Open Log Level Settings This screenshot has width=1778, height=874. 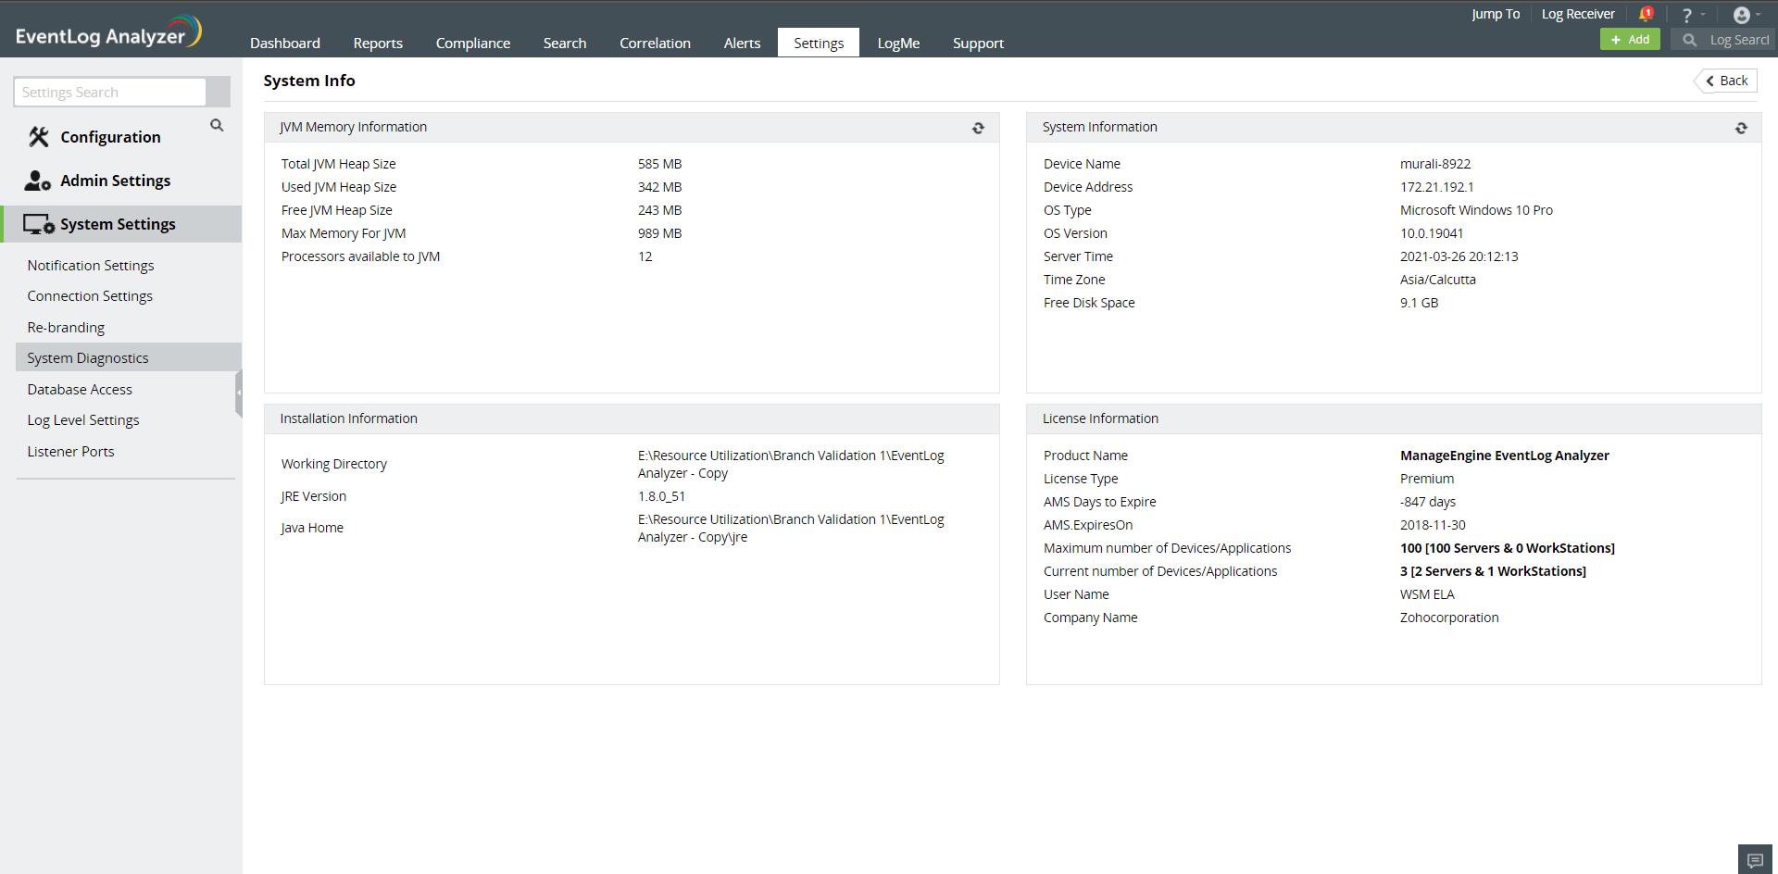point(83,420)
